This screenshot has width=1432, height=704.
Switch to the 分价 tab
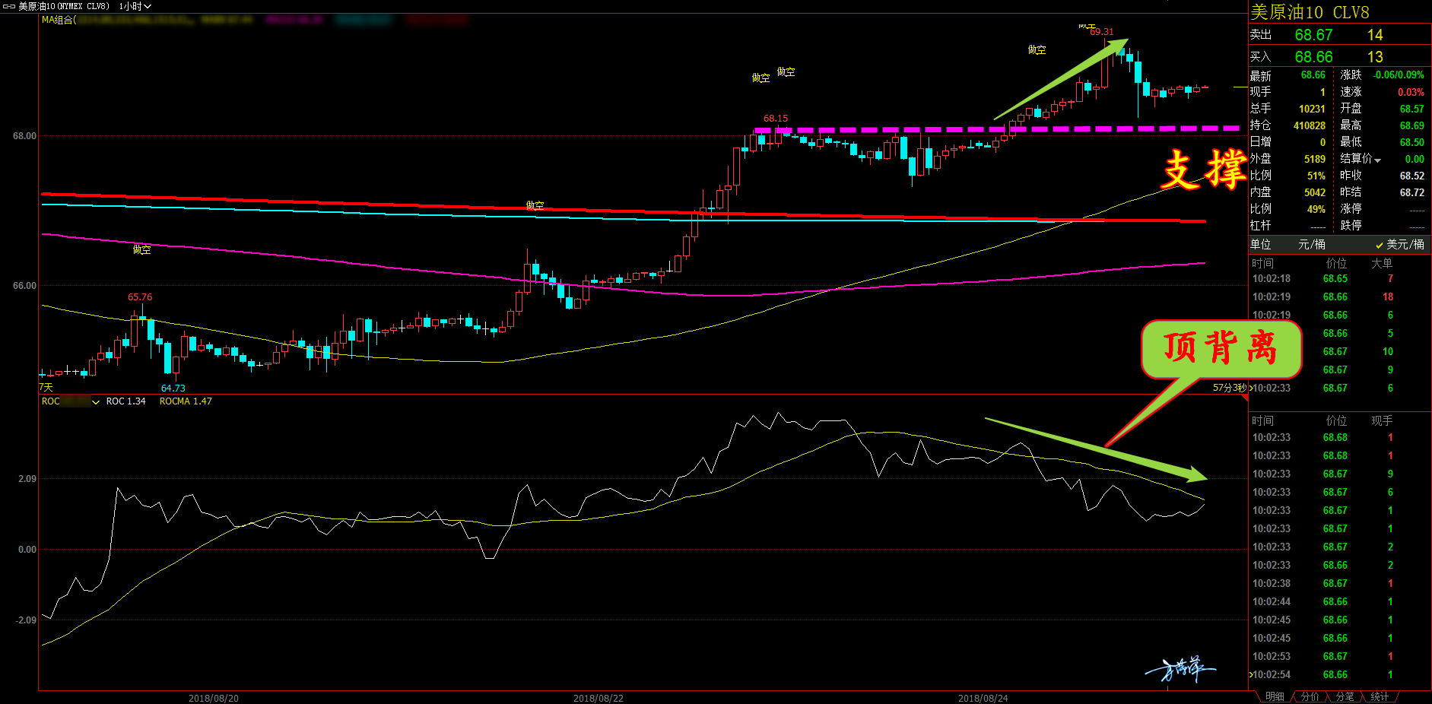[1310, 696]
